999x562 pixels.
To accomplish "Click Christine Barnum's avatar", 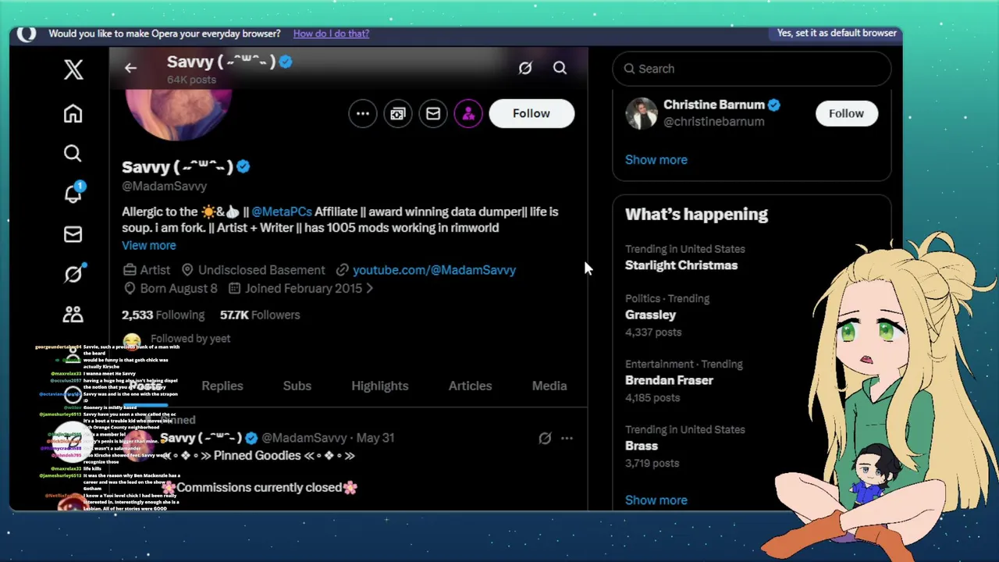I will pos(642,113).
